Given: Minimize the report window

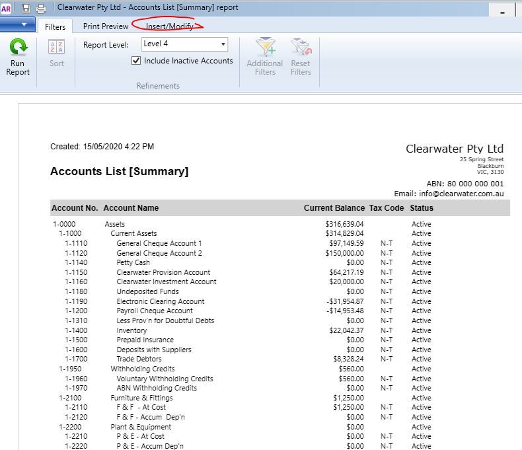Looking at the screenshot, I should (503, 11).
